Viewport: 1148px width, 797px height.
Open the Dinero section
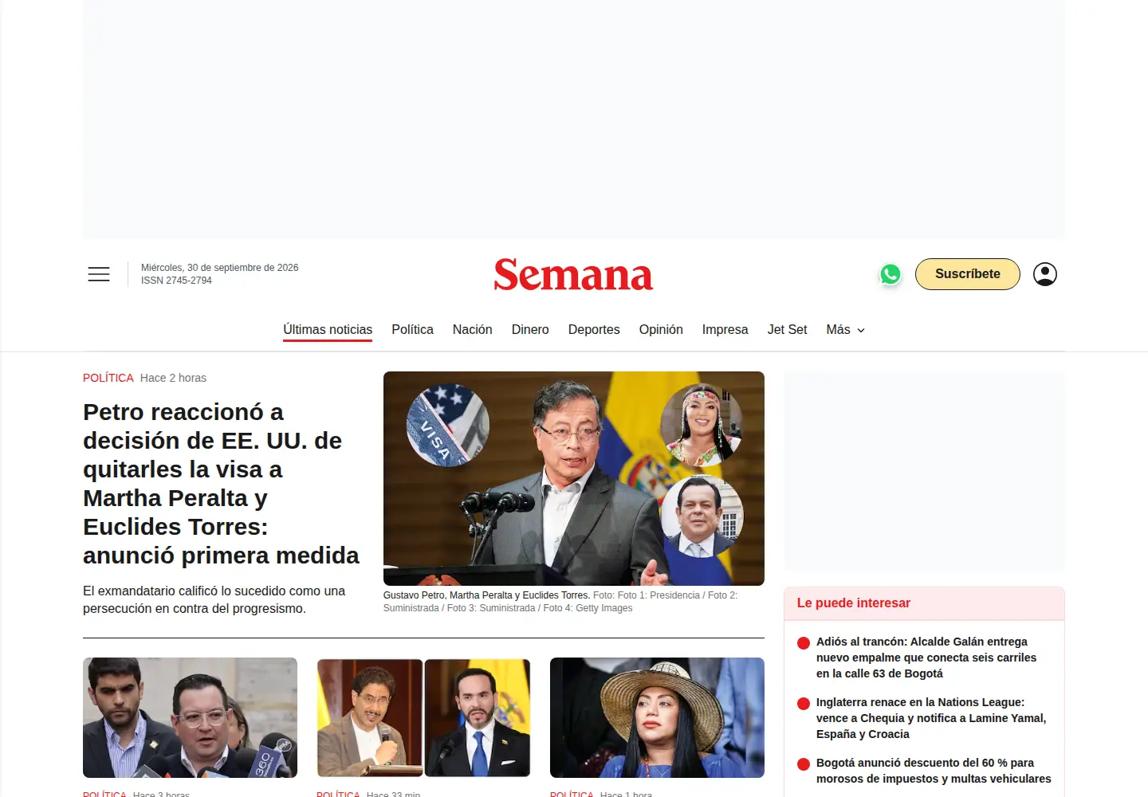[x=530, y=329]
